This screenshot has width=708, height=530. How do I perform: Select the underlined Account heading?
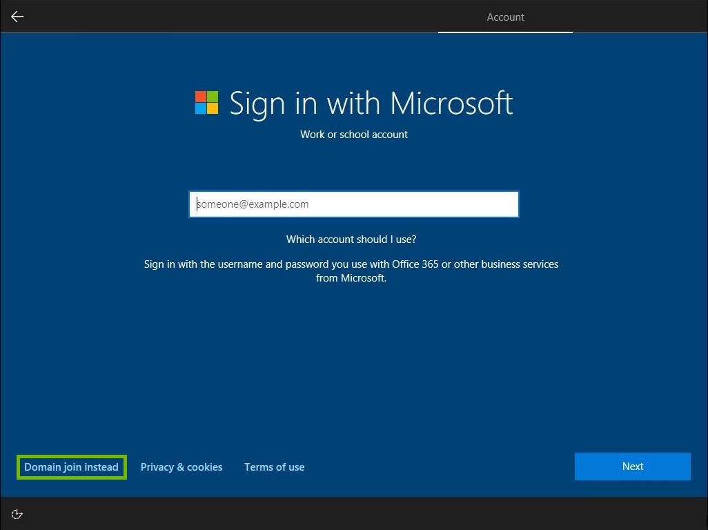pyautogui.click(x=505, y=17)
